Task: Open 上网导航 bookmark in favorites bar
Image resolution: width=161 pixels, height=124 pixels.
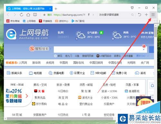Action: click(x=29, y=21)
